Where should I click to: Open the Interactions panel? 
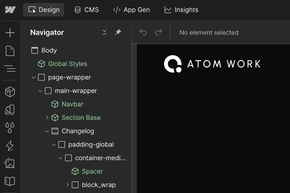pos(10,145)
